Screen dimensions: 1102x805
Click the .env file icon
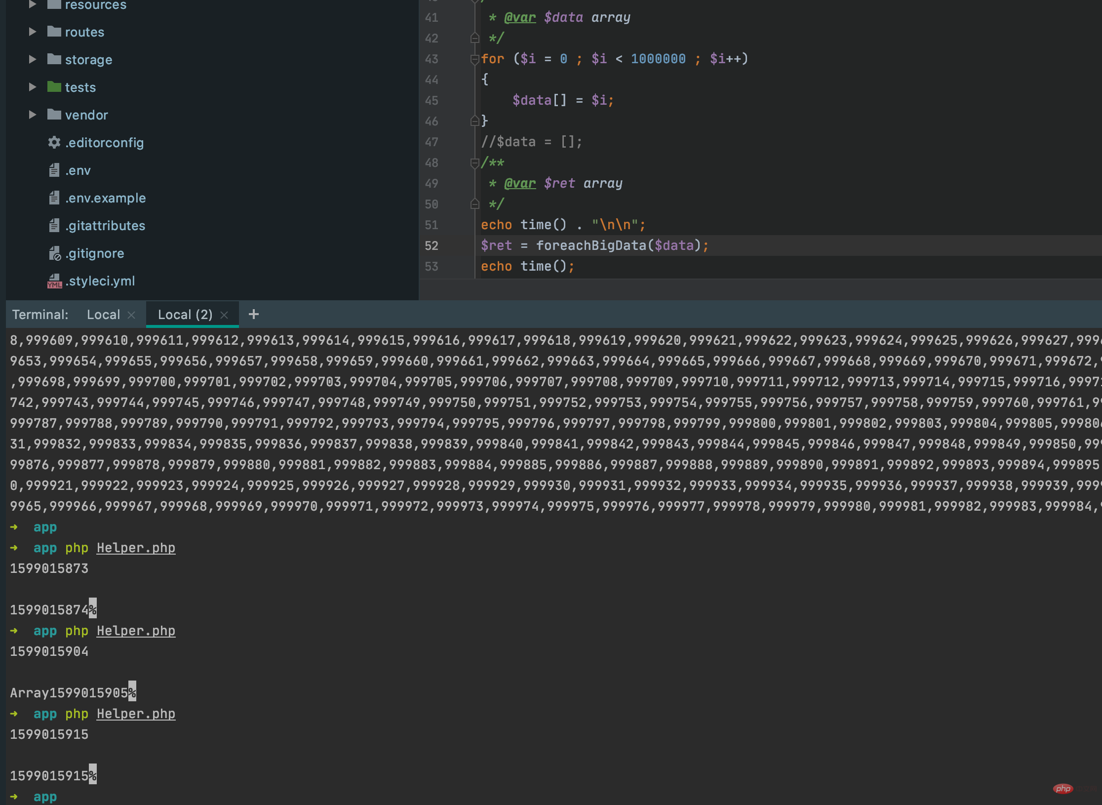coord(54,170)
